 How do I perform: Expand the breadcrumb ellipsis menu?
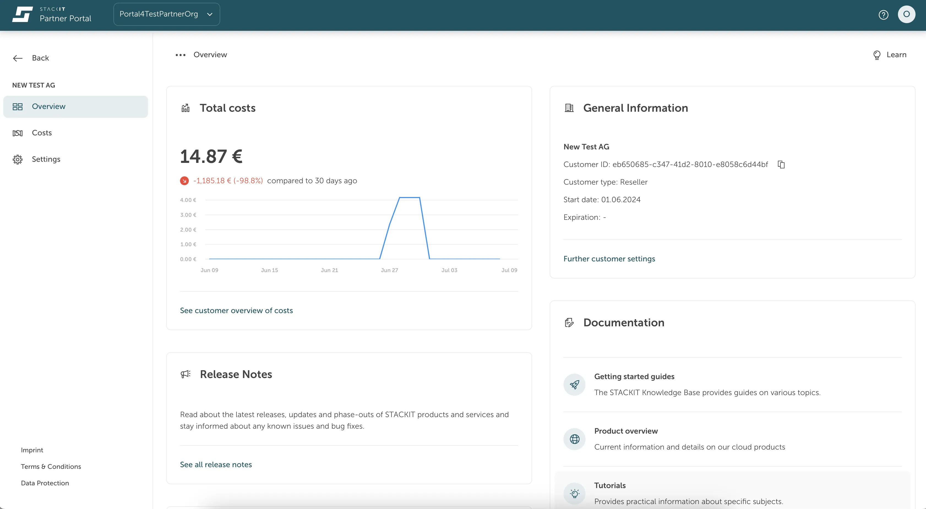181,55
